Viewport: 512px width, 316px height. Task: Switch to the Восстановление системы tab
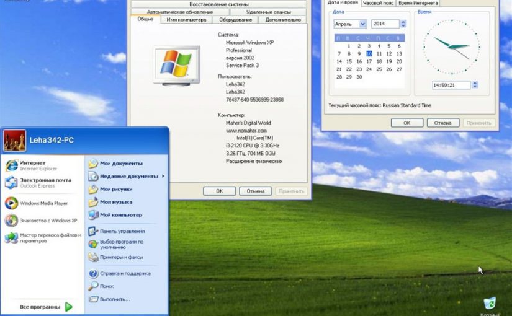tap(219, 4)
